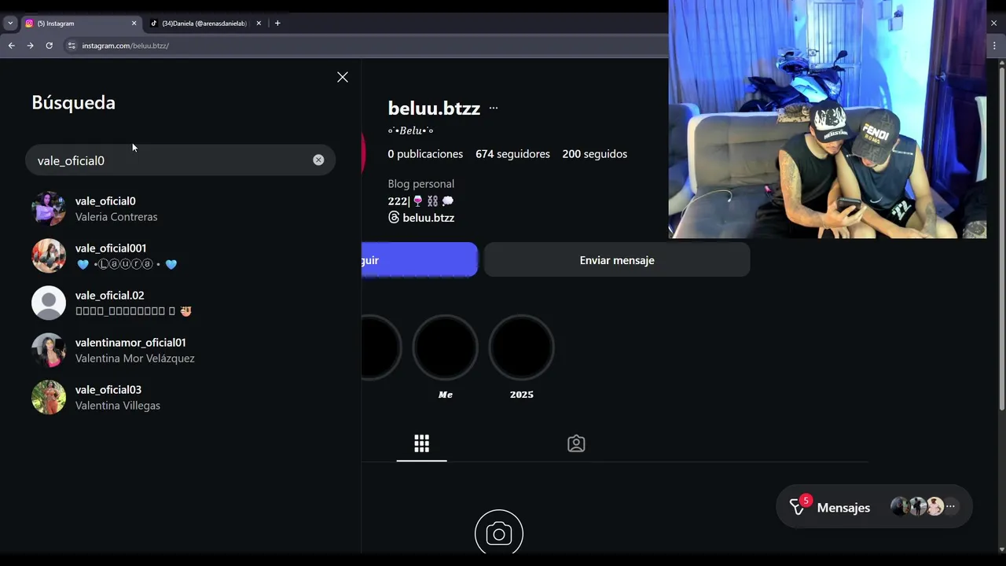This screenshot has height=566, width=1006.
Task: View the 200 seguidos list
Action: coord(594,154)
